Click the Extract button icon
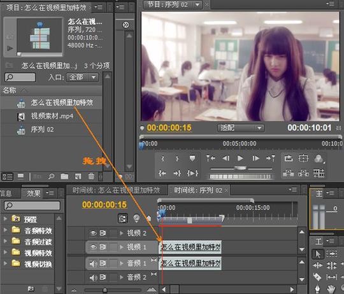The height and width of the screenshot is (294, 344). coord(303,173)
